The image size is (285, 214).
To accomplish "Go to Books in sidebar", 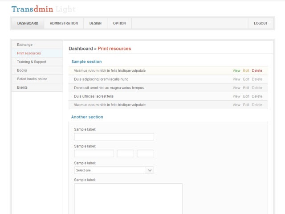I will point(22,70).
